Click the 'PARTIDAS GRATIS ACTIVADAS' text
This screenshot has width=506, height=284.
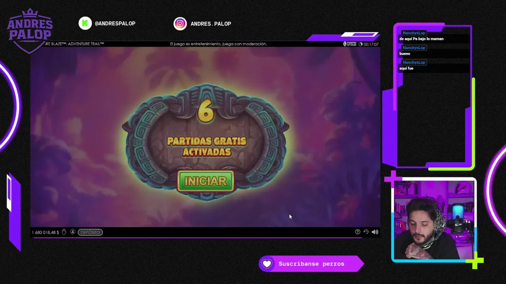pos(207,146)
